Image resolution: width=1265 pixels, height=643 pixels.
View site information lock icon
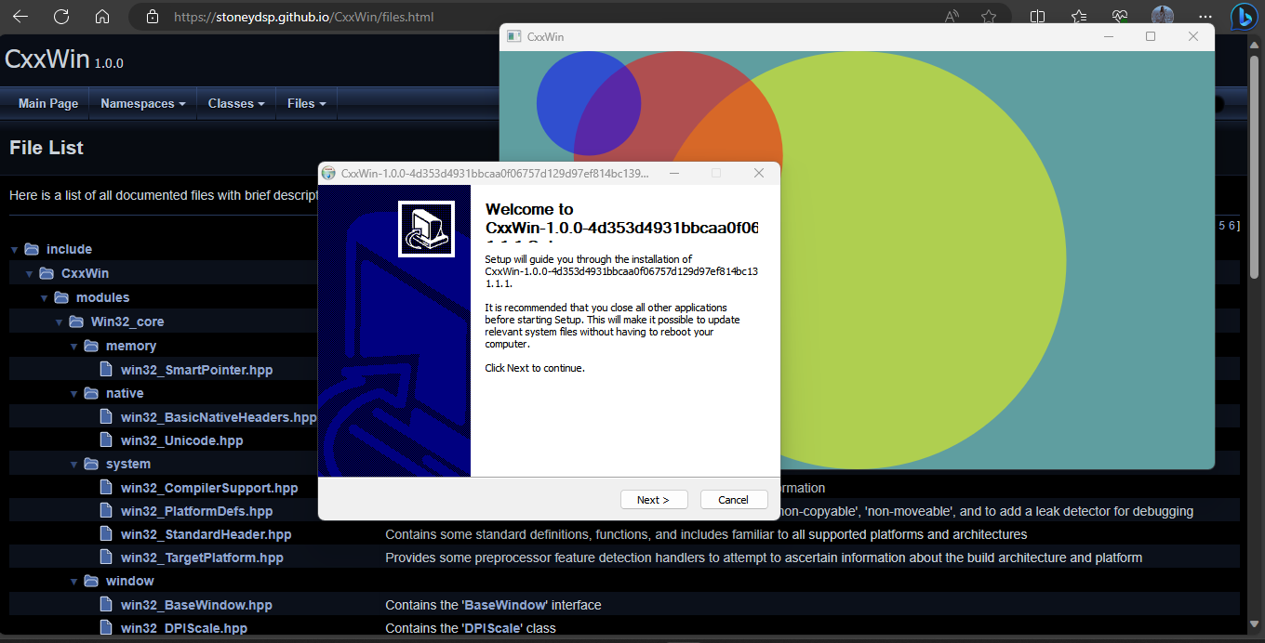point(153,17)
